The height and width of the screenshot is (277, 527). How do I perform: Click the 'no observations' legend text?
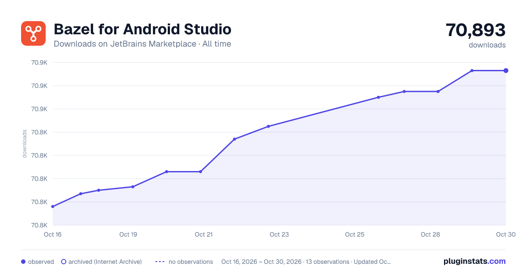coord(191,262)
